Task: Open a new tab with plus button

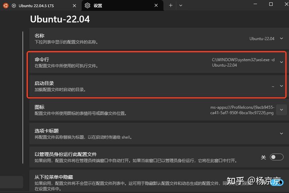Action: click(171, 5)
